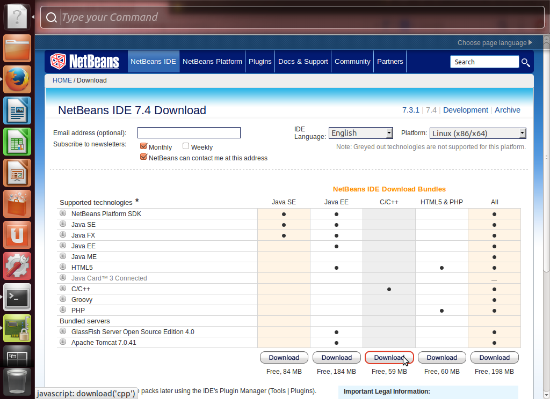Click the "Free, 198 MB" text
Viewport: 550px width, 399px height.
494,371
